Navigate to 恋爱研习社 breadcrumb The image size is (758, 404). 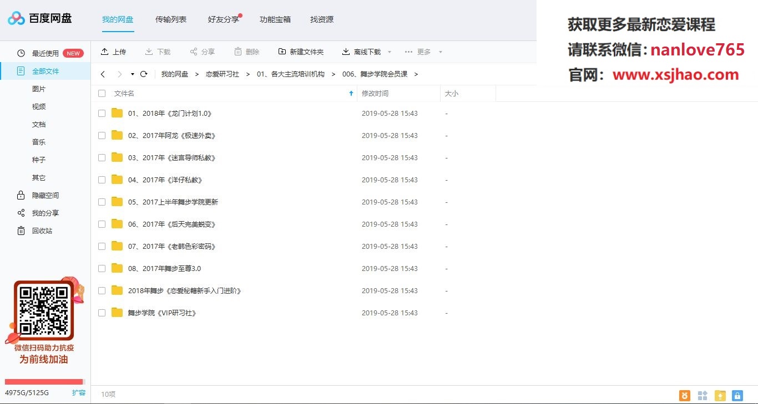pyautogui.click(x=223, y=74)
